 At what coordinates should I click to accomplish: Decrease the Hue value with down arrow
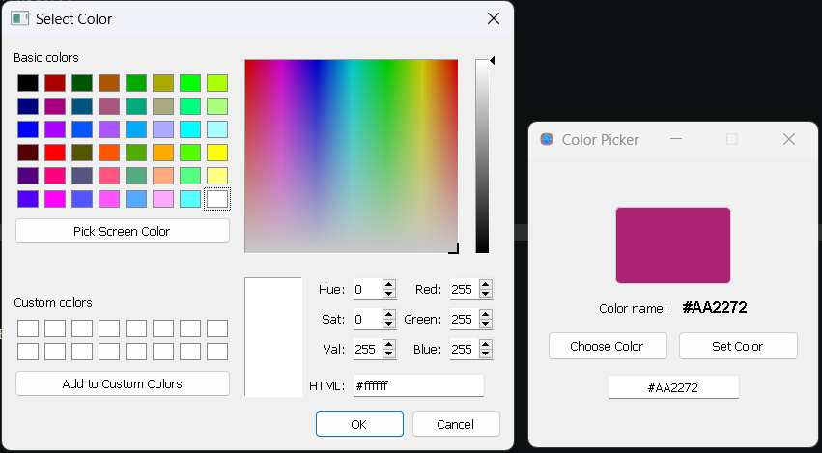tap(388, 295)
